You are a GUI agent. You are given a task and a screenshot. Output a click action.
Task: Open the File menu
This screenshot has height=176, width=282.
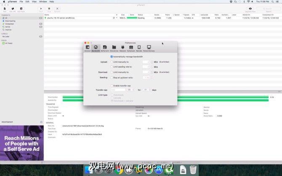click(x=21, y=2)
